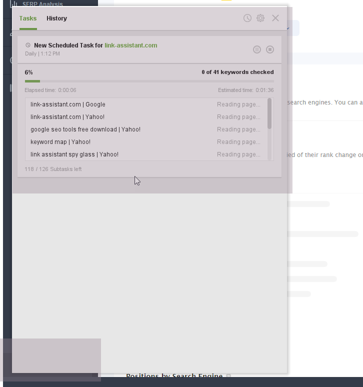Click the task progress bar
The height and width of the screenshot is (387, 363).
(149, 81)
